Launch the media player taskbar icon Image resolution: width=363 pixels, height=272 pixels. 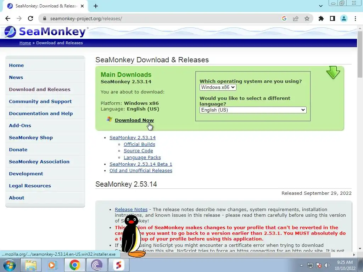[52, 265]
